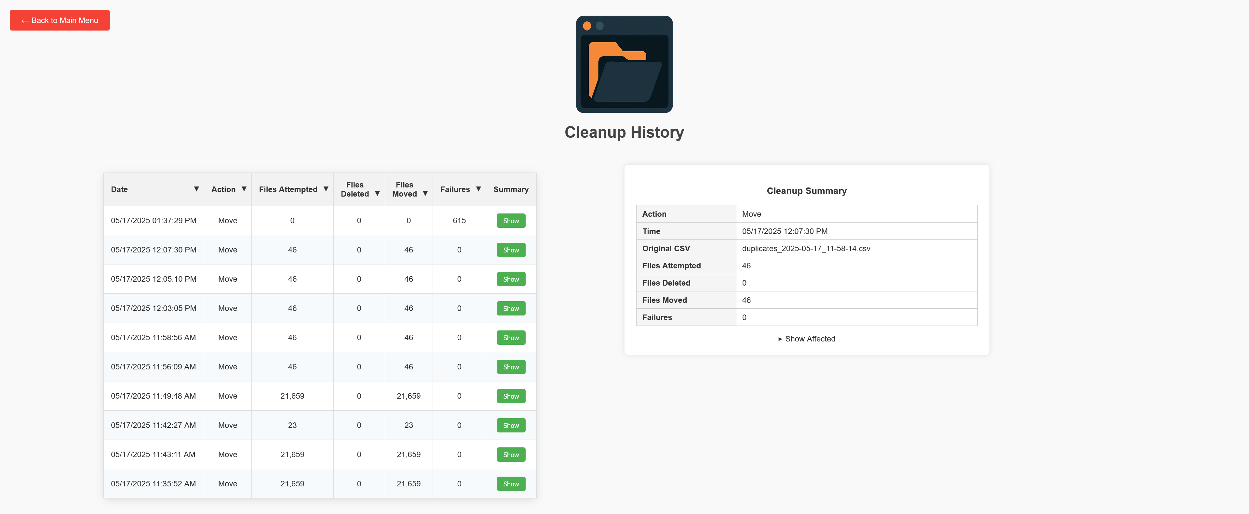Show summary for 11:35:52 AM cleanup
The image size is (1249, 514).
511,483
